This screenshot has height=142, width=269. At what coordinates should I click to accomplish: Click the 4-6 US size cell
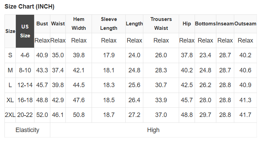click(25, 55)
